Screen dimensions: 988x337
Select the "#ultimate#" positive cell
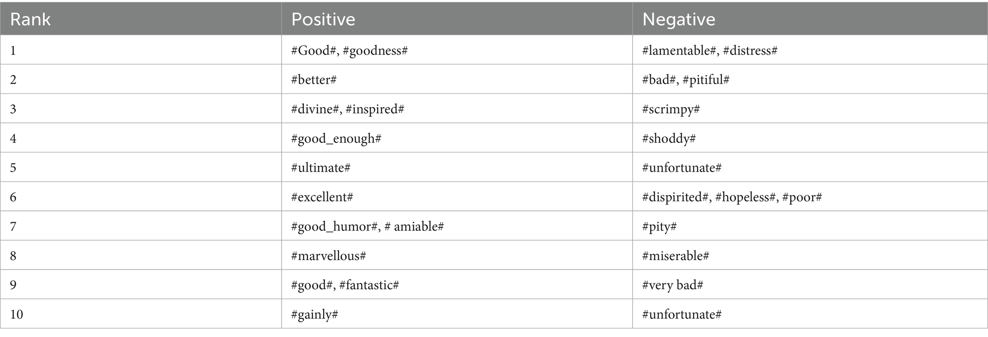pos(321,168)
